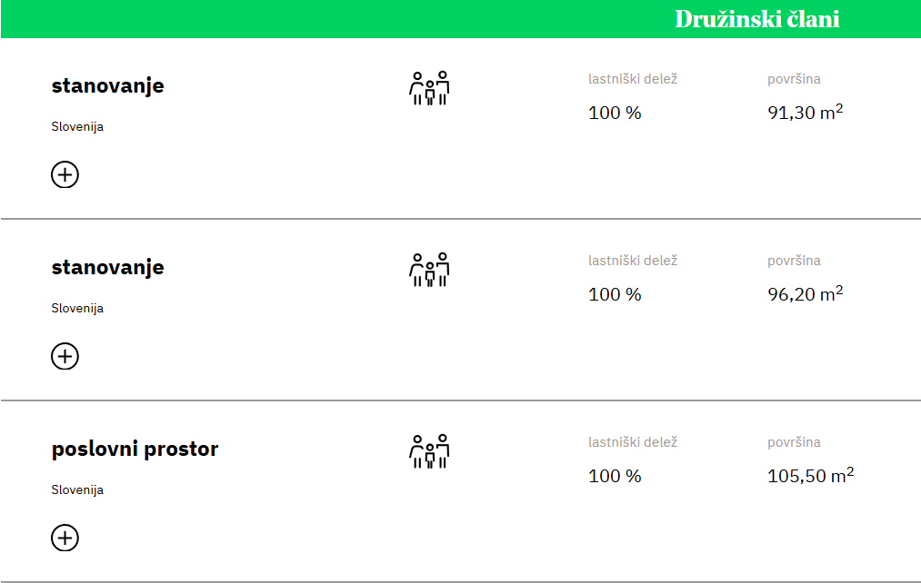The height and width of the screenshot is (583, 921).
Task: Click the 96,20 m² surface value
Action: [805, 293]
